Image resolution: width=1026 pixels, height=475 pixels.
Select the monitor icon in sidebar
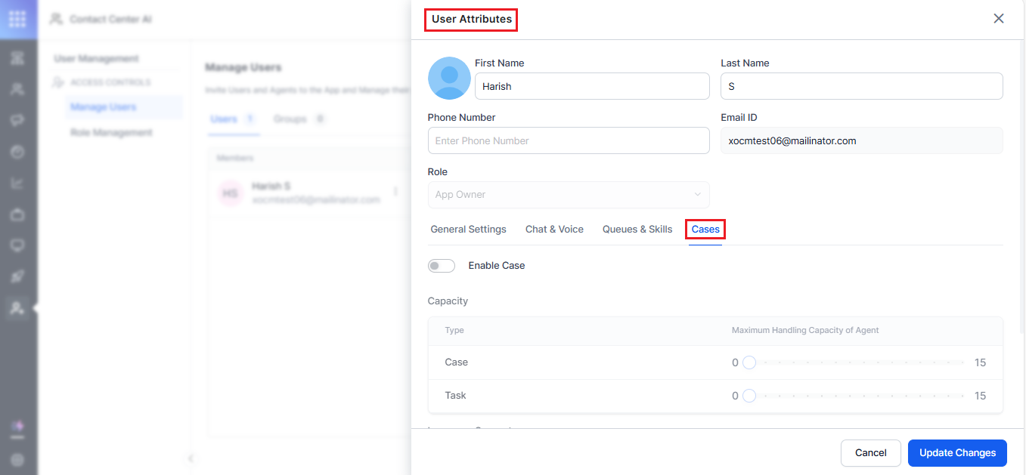(x=17, y=245)
